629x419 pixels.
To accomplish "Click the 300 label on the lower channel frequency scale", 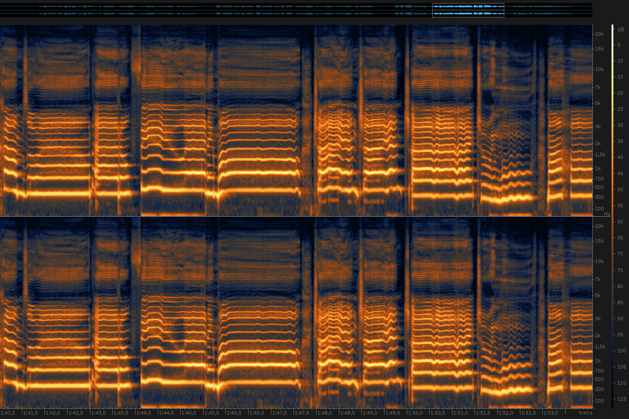I will pyautogui.click(x=599, y=389).
